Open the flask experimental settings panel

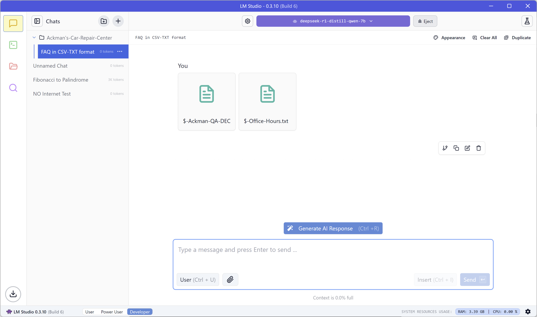click(527, 21)
